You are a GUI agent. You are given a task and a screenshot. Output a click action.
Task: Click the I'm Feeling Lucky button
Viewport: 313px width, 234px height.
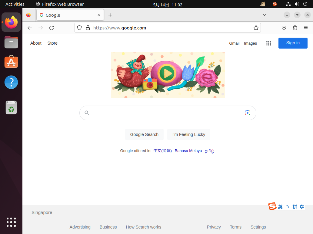tap(189, 134)
